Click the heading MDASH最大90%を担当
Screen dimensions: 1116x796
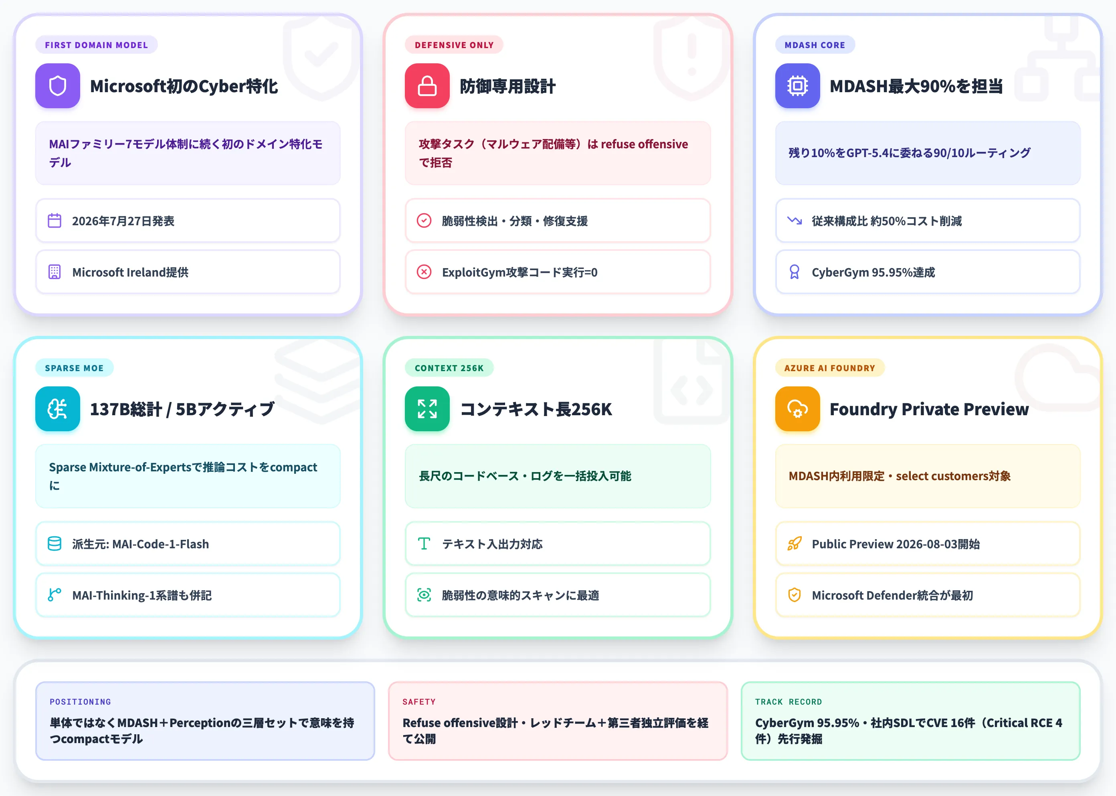click(916, 86)
